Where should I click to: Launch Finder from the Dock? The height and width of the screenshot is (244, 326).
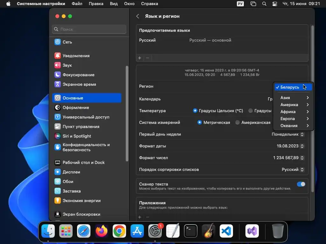click(x=48, y=231)
